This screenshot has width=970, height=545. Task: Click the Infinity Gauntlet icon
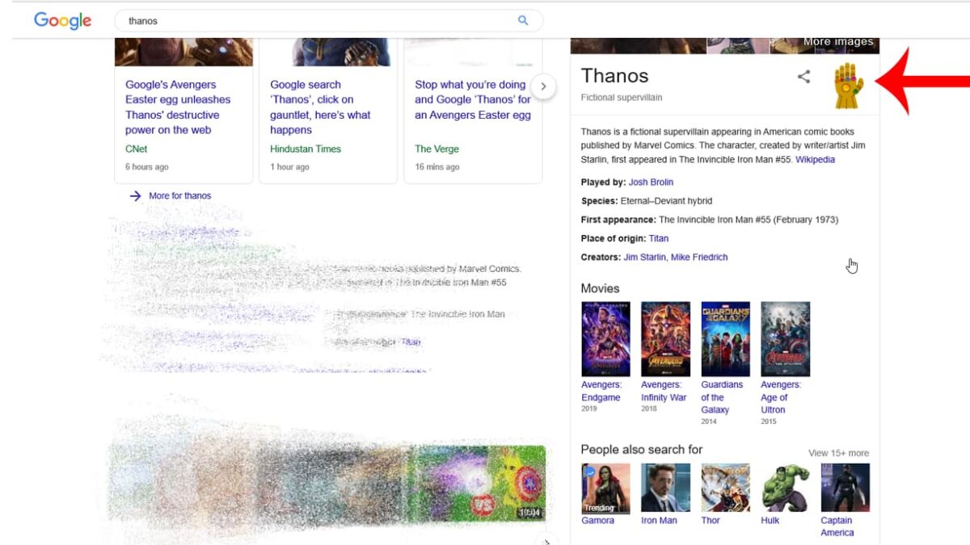pyautogui.click(x=849, y=85)
